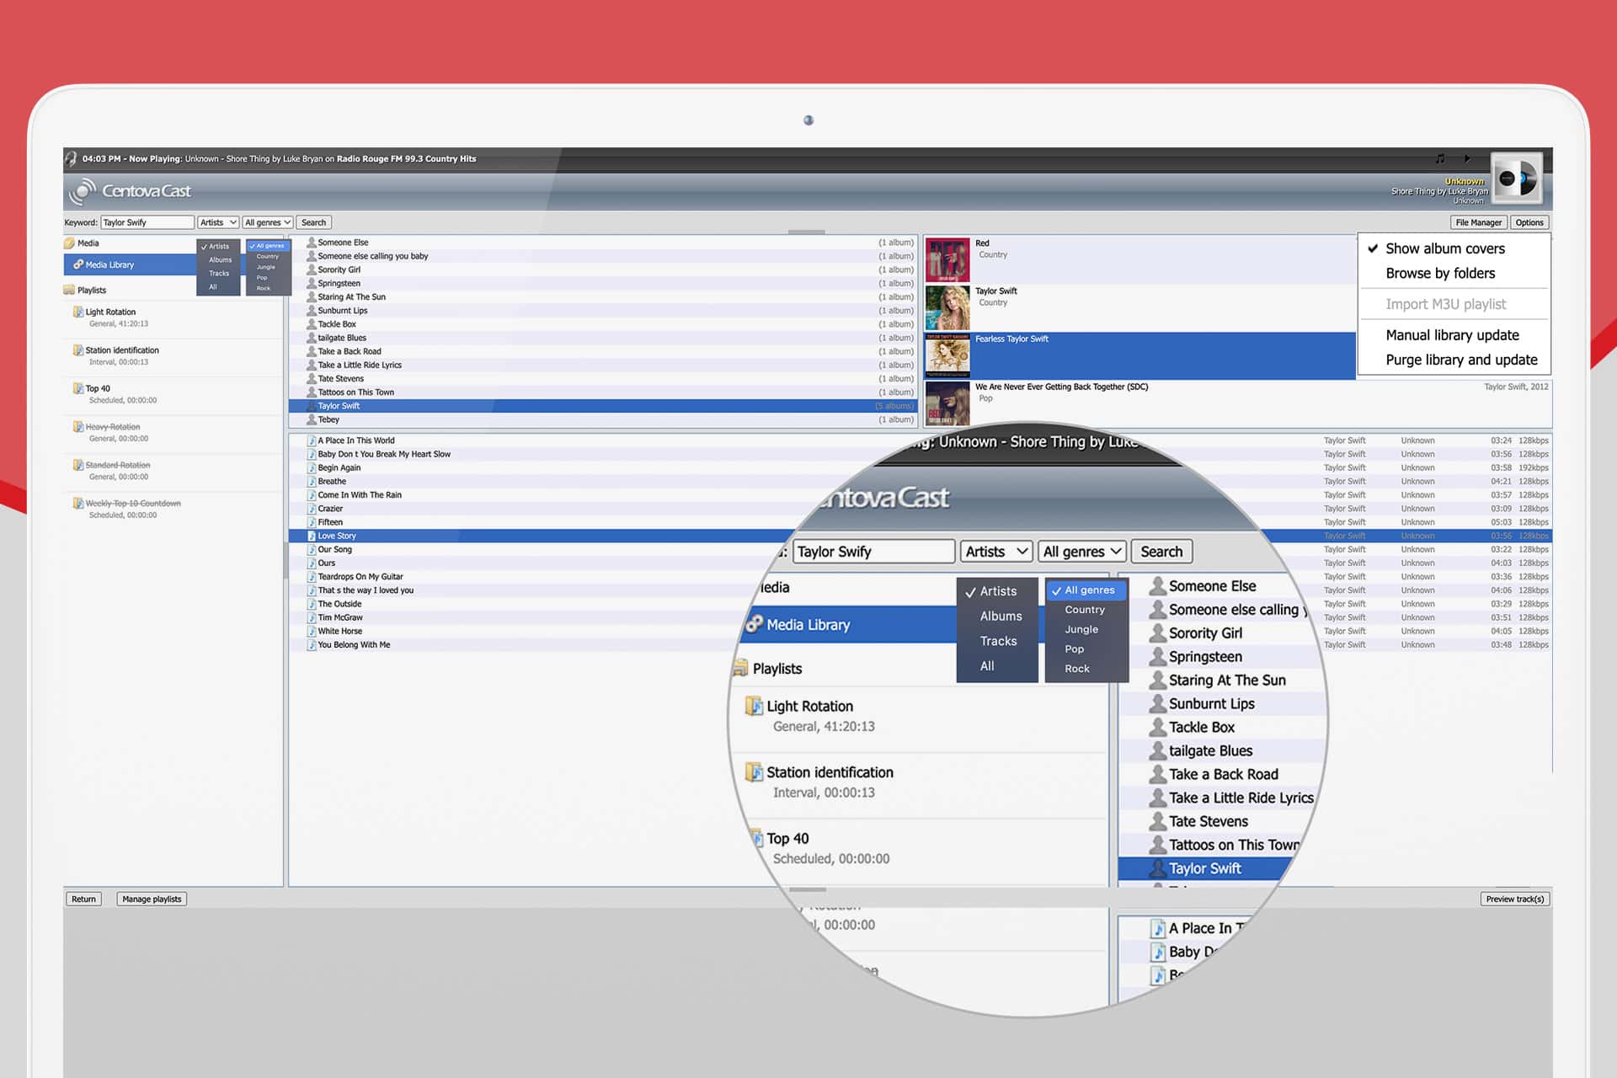This screenshot has height=1078, width=1617.
Task: Open the magnified Artists search-type dropdown
Action: coord(996,552)
